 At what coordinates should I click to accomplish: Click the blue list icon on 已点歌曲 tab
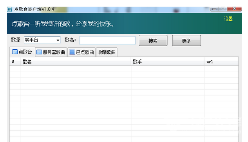click(72, 52)
